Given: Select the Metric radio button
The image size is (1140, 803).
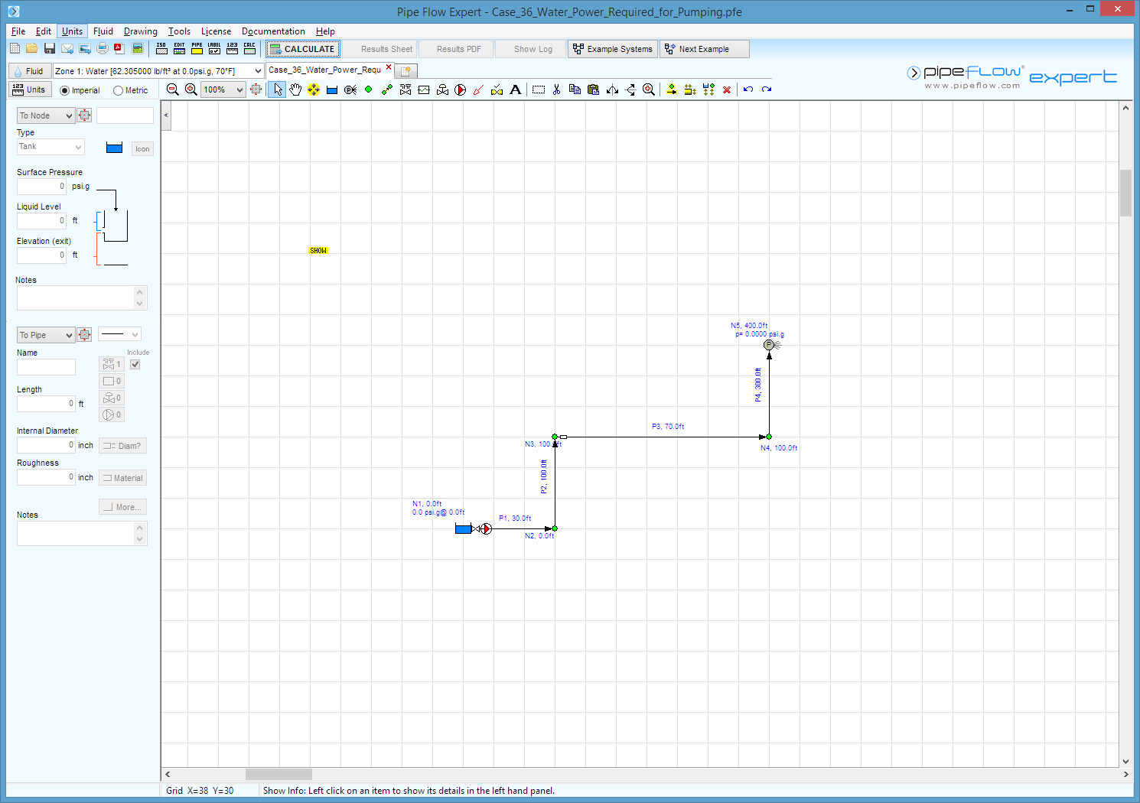Looking at the screenshot, I should tap(118, 90).
